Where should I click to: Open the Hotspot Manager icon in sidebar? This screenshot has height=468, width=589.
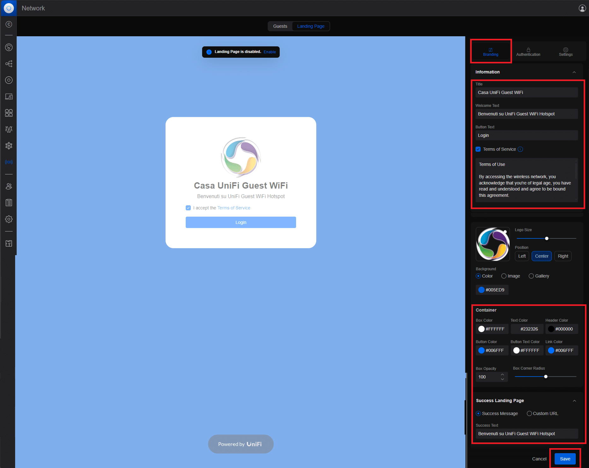[x=9, y=162]
